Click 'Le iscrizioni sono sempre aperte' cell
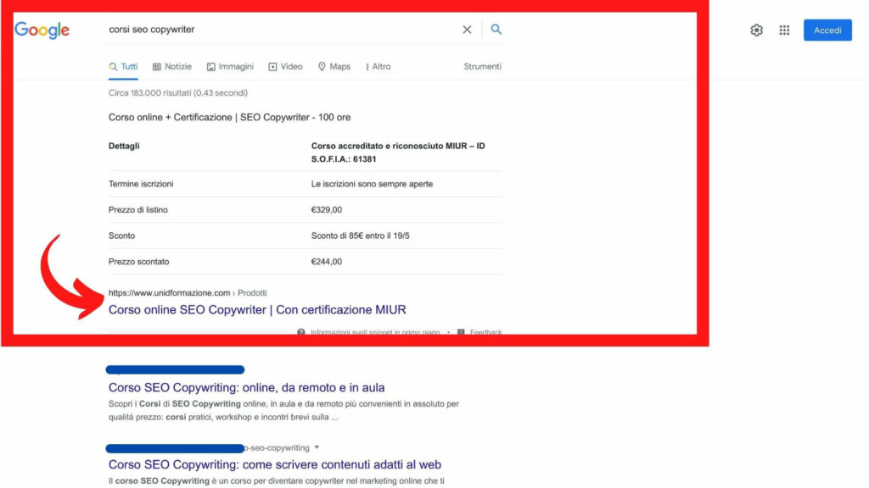The image size is (869, 488). point(372,184)
